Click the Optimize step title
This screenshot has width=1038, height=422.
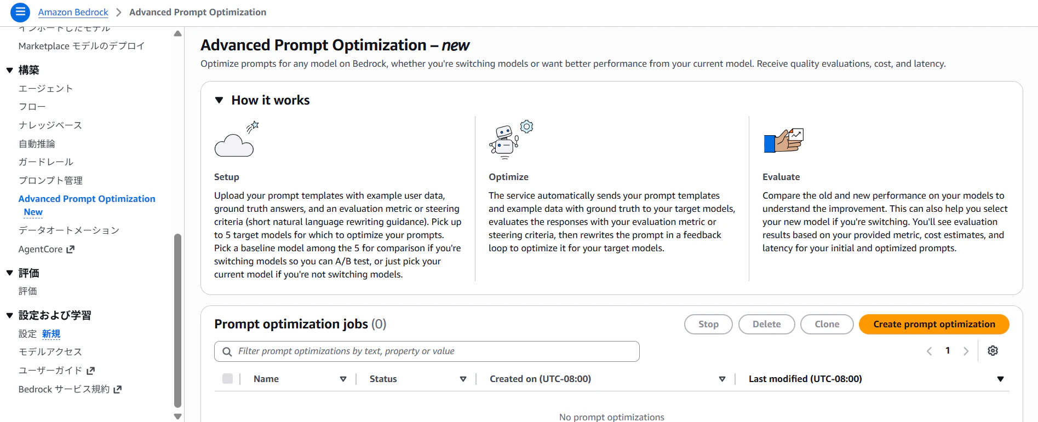[x=508, y=177]
